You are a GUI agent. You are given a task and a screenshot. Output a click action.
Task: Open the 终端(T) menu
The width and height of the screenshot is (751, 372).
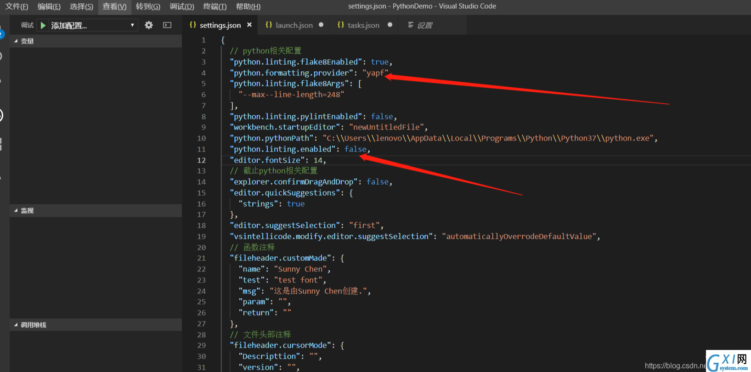click(x=215, y=6)
